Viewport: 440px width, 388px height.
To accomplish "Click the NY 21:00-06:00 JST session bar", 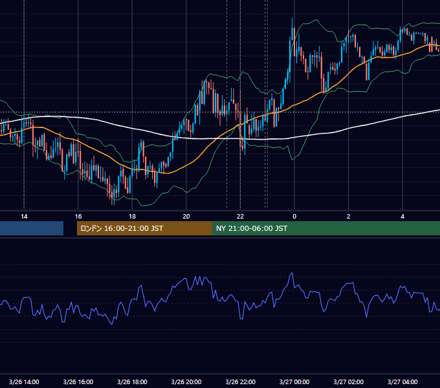I will coord(326,228).
